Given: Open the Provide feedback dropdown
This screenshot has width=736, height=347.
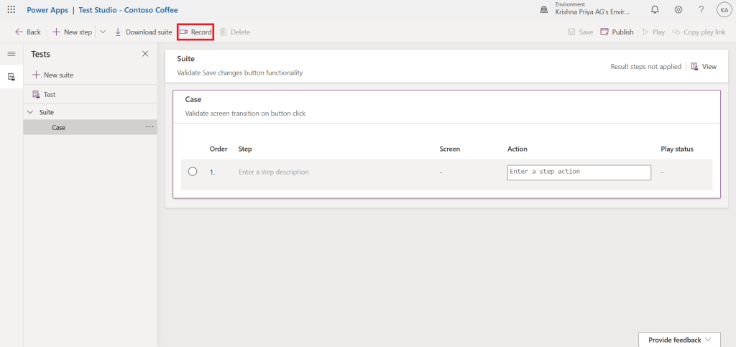Looking at the screenshot, I should pyautogui.click(x=679, y=339).
